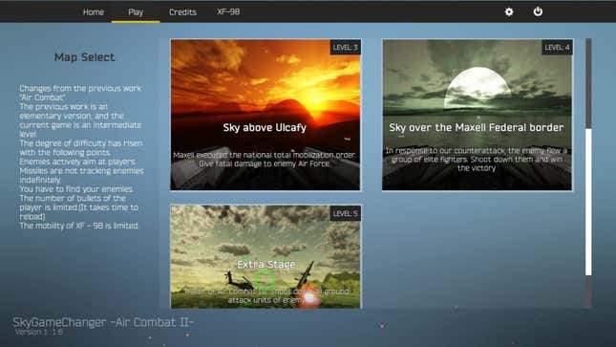616x347 pixels.
Task: Open the settings gear icon
Action: 509,11
